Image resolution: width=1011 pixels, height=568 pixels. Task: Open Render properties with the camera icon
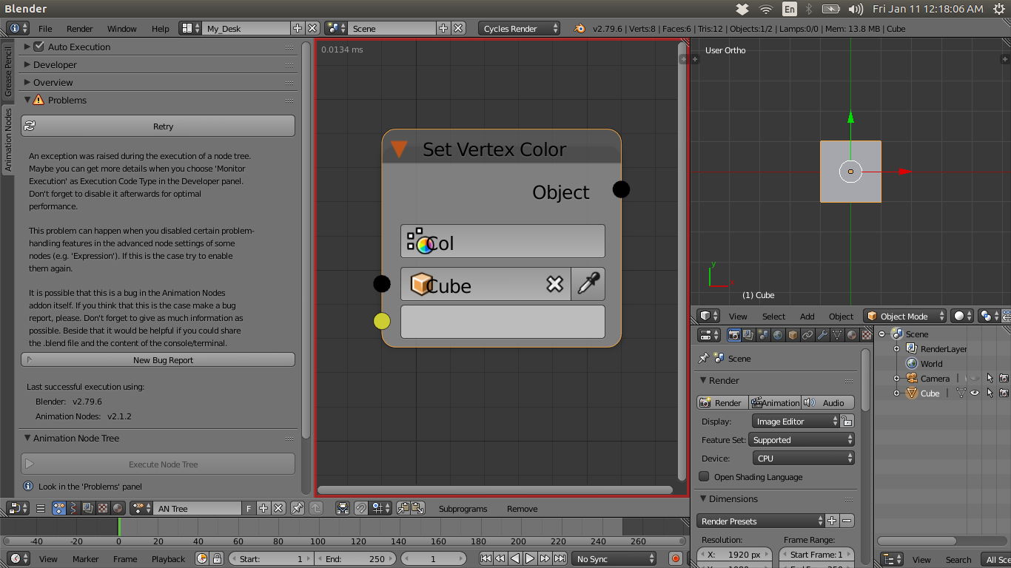coord(733,334)
